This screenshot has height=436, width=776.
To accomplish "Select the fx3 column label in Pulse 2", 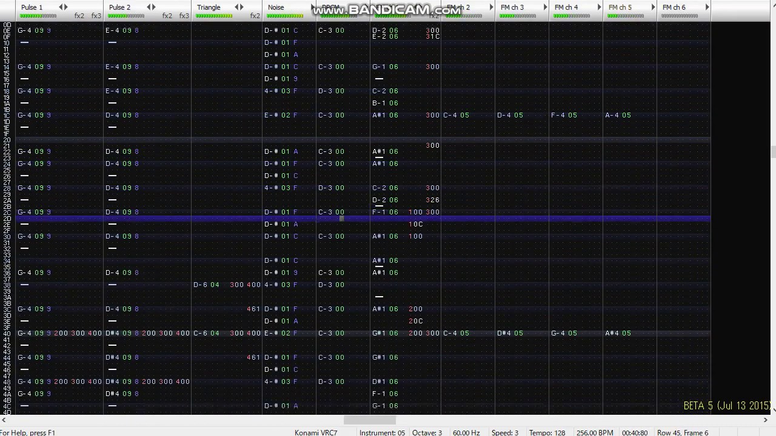I will [x=184, y=16].
